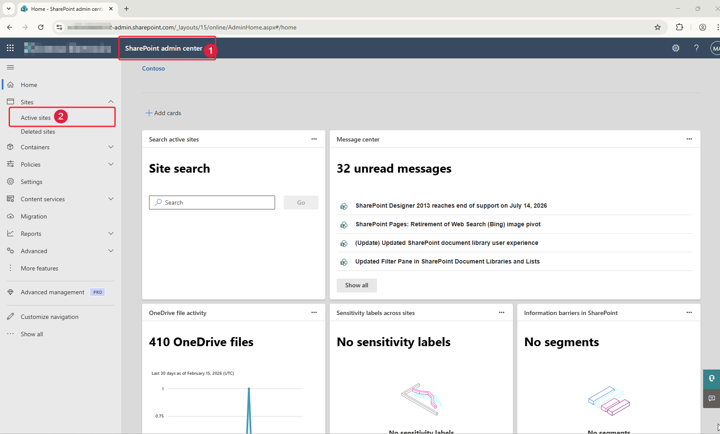Viewport: 720px width, 434px height.
Task: Collapse navigation using the hamburger icon
Action: (x=10, y=67)
